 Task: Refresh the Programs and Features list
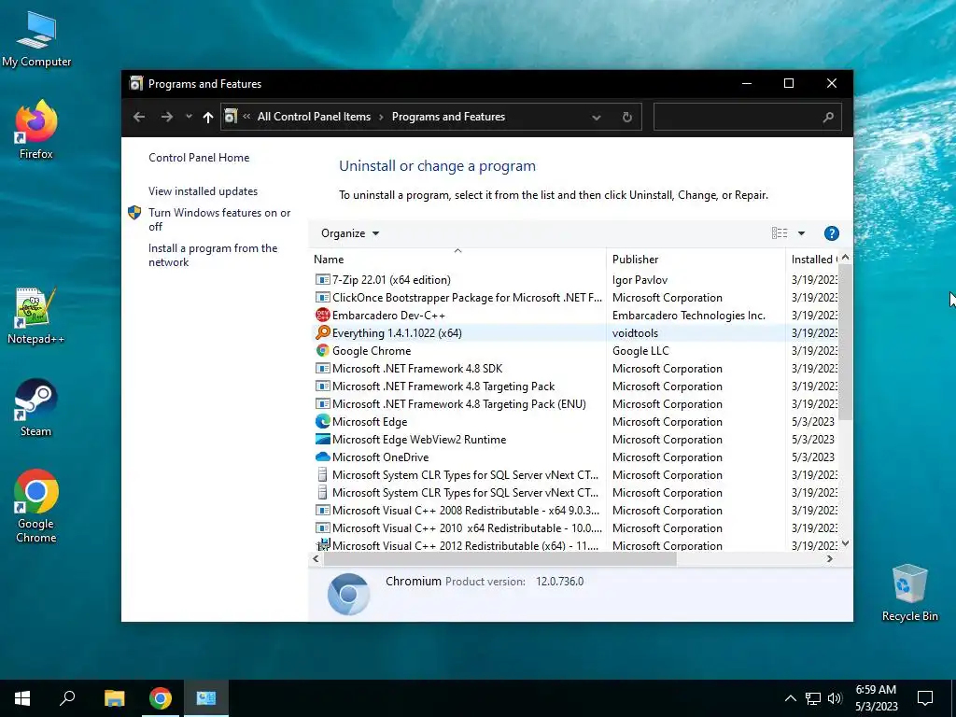pos(626,117)
